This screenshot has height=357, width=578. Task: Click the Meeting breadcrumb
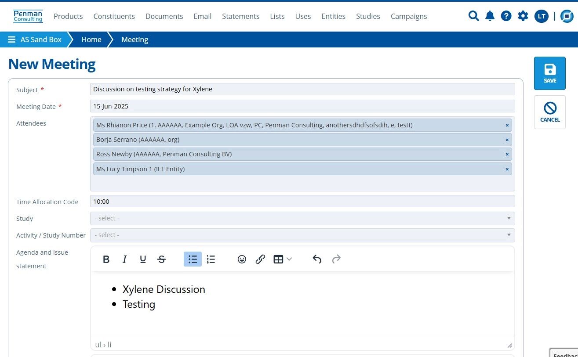click(135, 40)
